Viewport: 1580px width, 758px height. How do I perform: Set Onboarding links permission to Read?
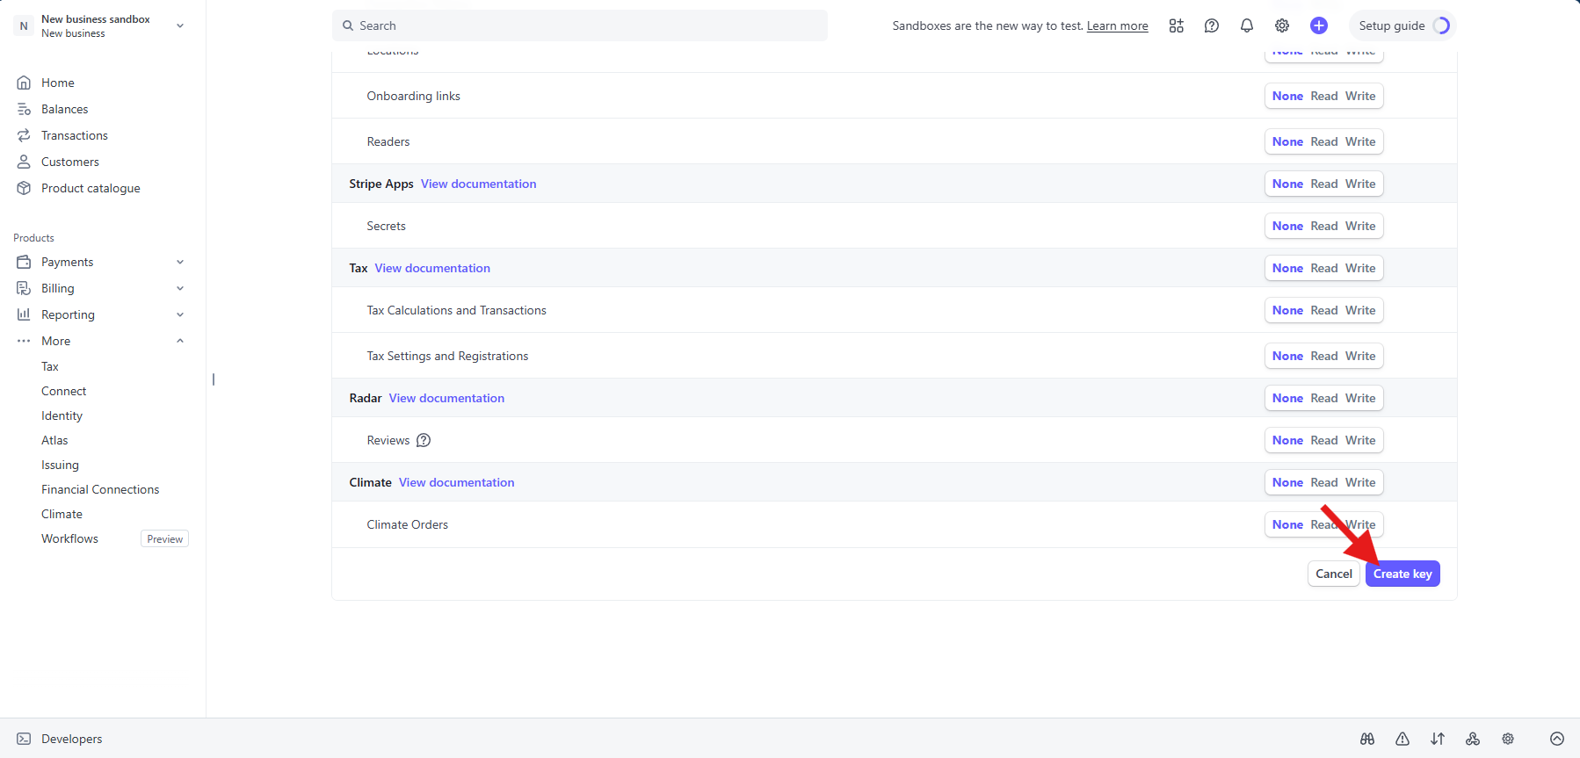(1324, 96)
